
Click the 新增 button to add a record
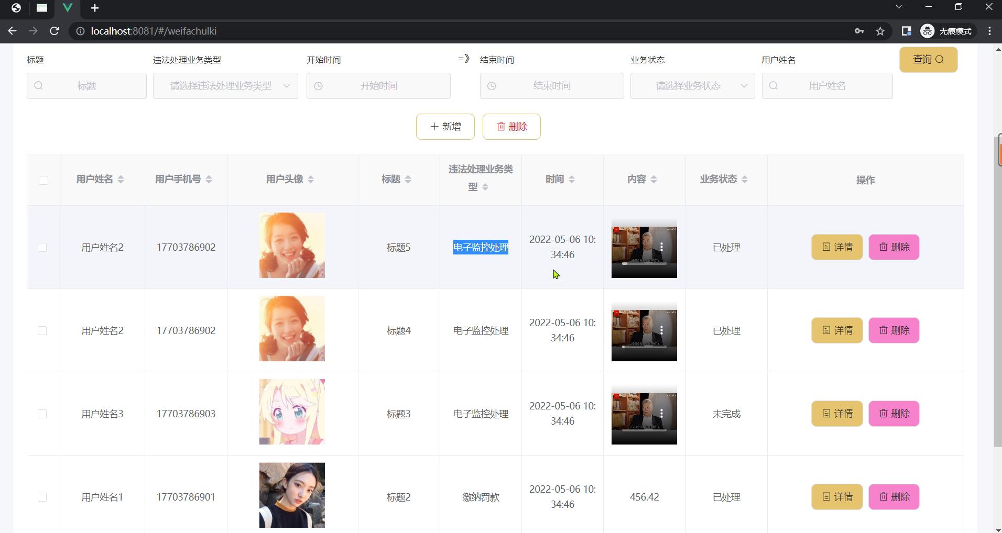[x=445, y=127]
